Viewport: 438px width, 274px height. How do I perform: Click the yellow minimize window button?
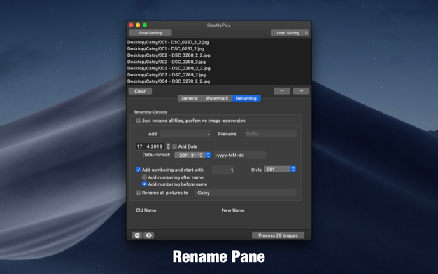(138, 25)
